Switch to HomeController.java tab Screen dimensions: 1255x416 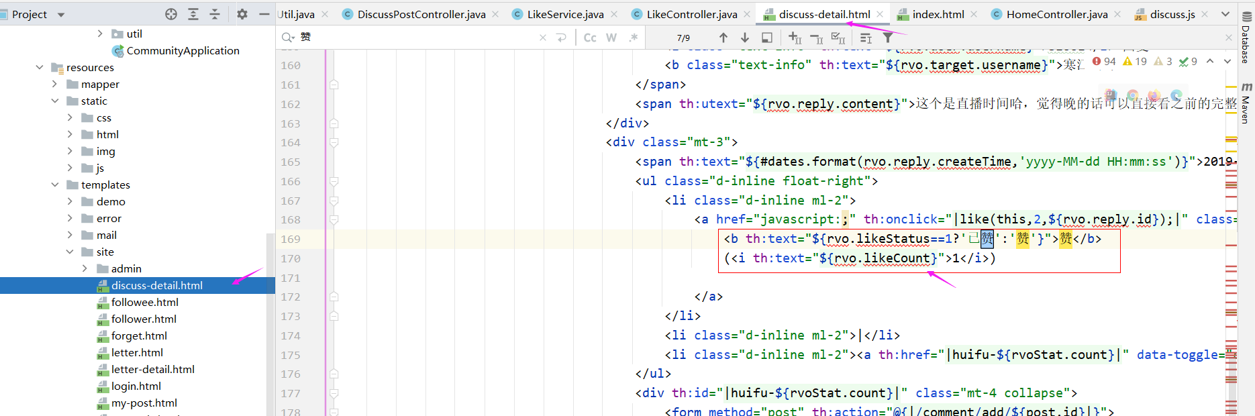point(1057,14)
